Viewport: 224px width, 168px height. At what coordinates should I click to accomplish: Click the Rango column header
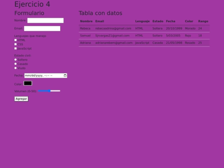pyautogui.click(x=203, y=21)
